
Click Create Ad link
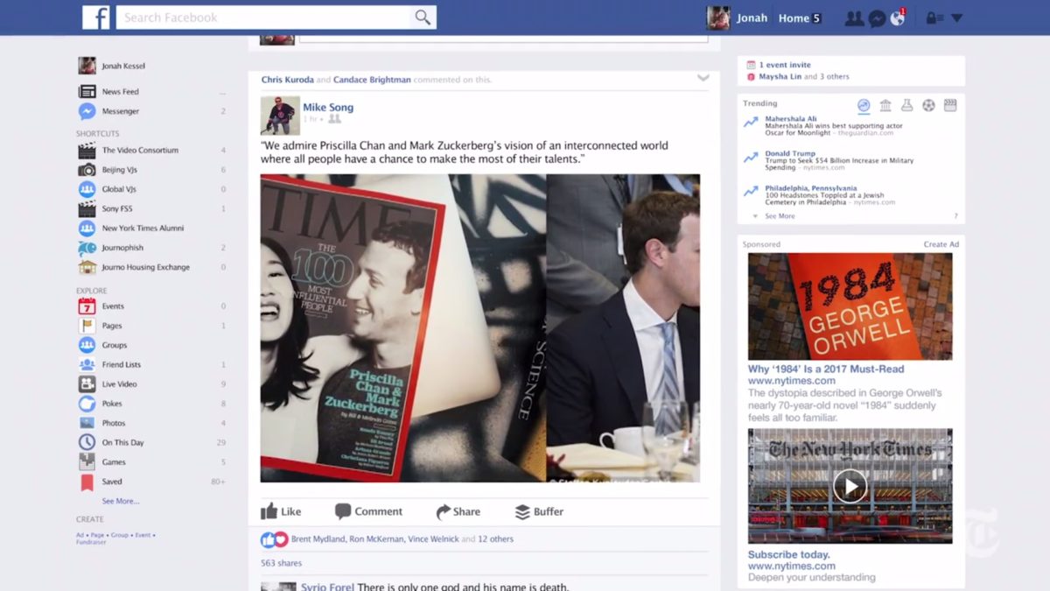pyautogui.click(x=941, y=244)
